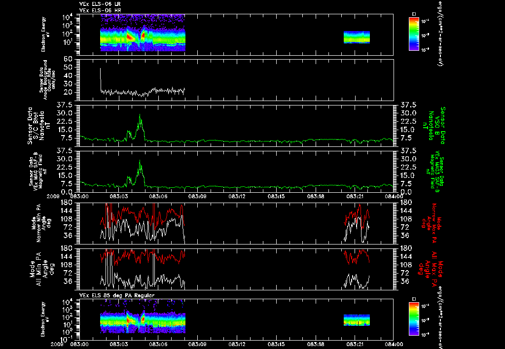Screen dimensions: 505x349
Task: Click the 'Mode Narrow Min PA Angle' axis label
Action: point(42,223)
